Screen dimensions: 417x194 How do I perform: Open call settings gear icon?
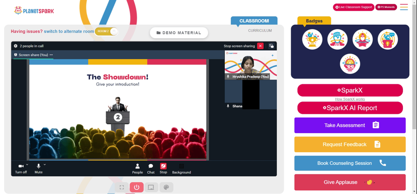coord(16,46)
